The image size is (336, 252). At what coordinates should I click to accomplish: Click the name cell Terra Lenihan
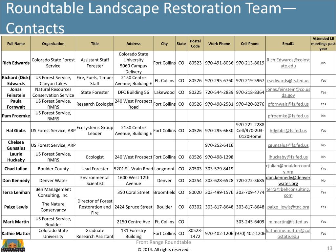click(x=16, y=192)
